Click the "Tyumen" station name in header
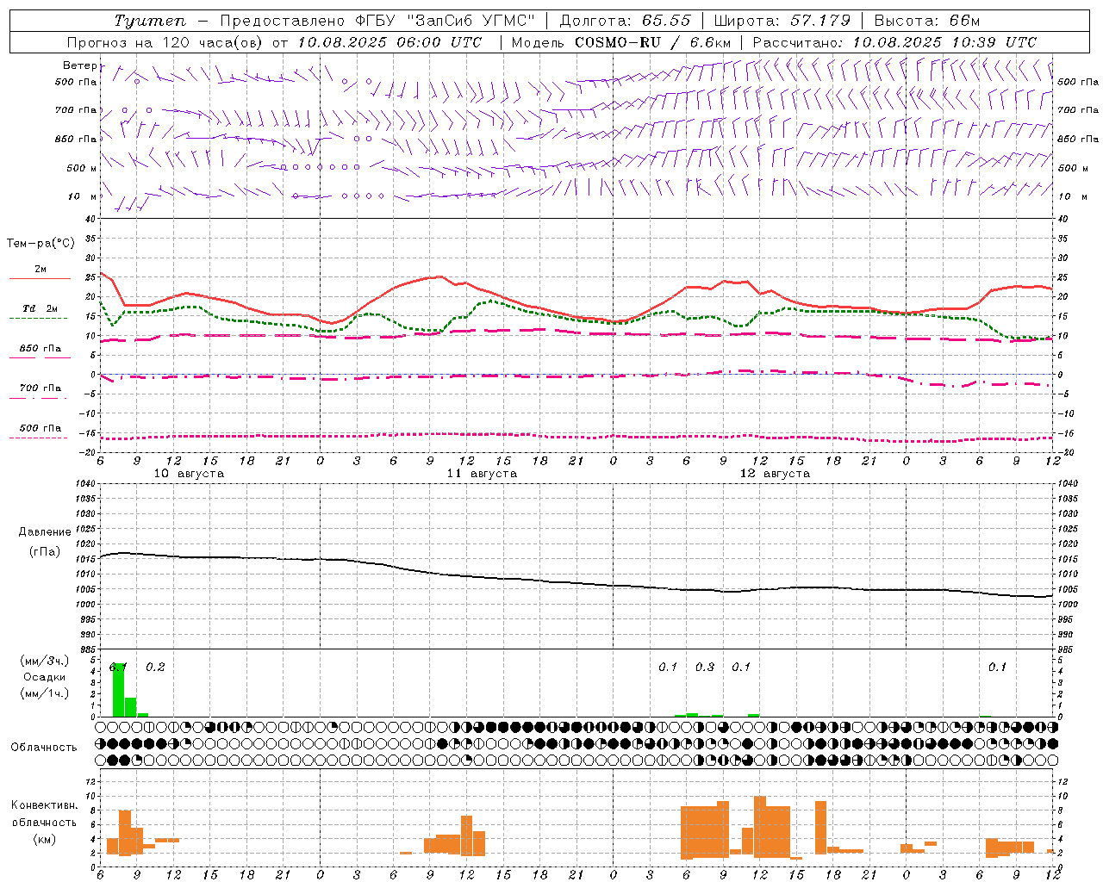 point(150,21)
